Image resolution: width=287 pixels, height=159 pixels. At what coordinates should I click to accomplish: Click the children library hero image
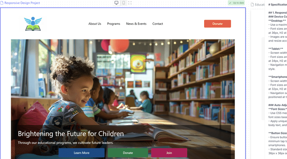coord(123,83)
